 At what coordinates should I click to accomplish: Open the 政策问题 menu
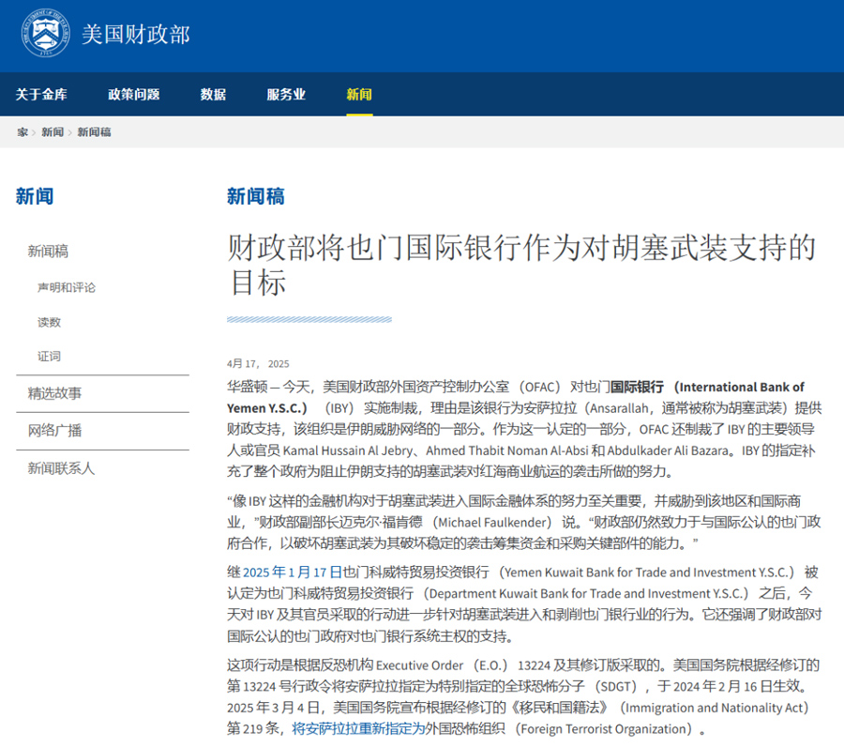tap(133, 95)
